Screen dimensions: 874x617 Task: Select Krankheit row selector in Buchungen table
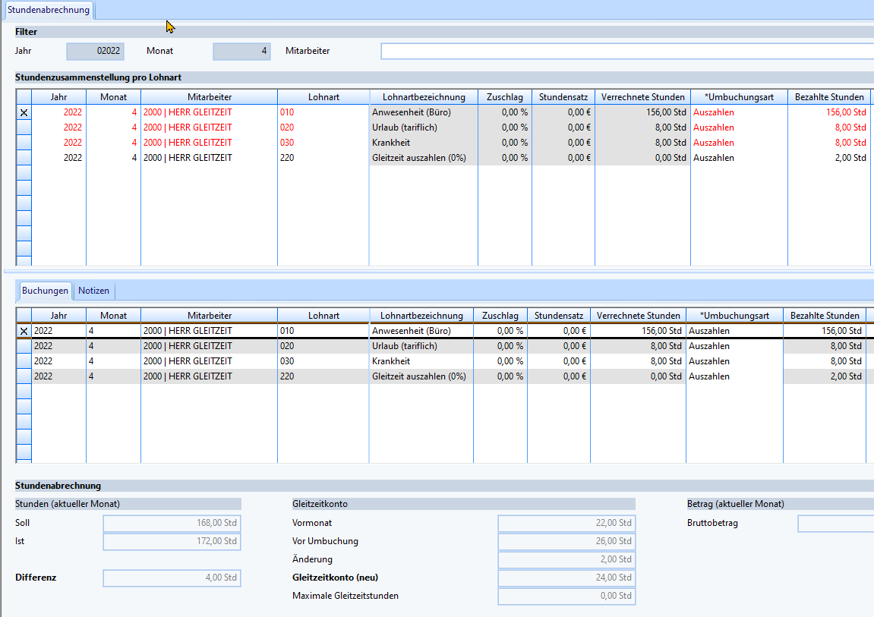click(24, 361)
